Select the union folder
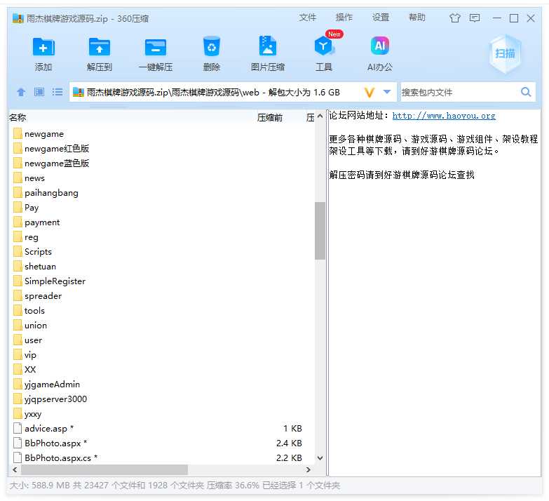 pyautogui.click(x=30, y=325)
